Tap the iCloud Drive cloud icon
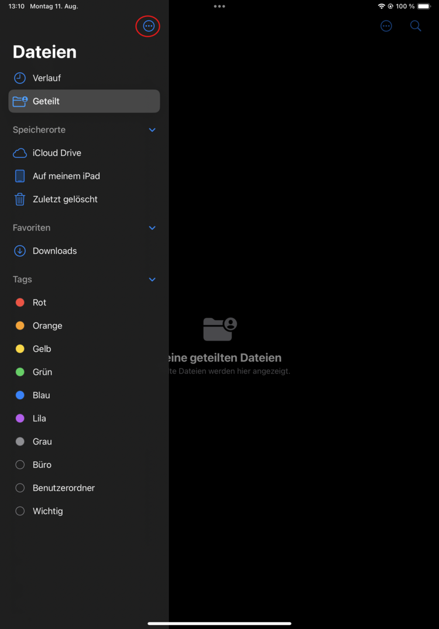Viewport: 439px width, 629px height. [20, 153]
